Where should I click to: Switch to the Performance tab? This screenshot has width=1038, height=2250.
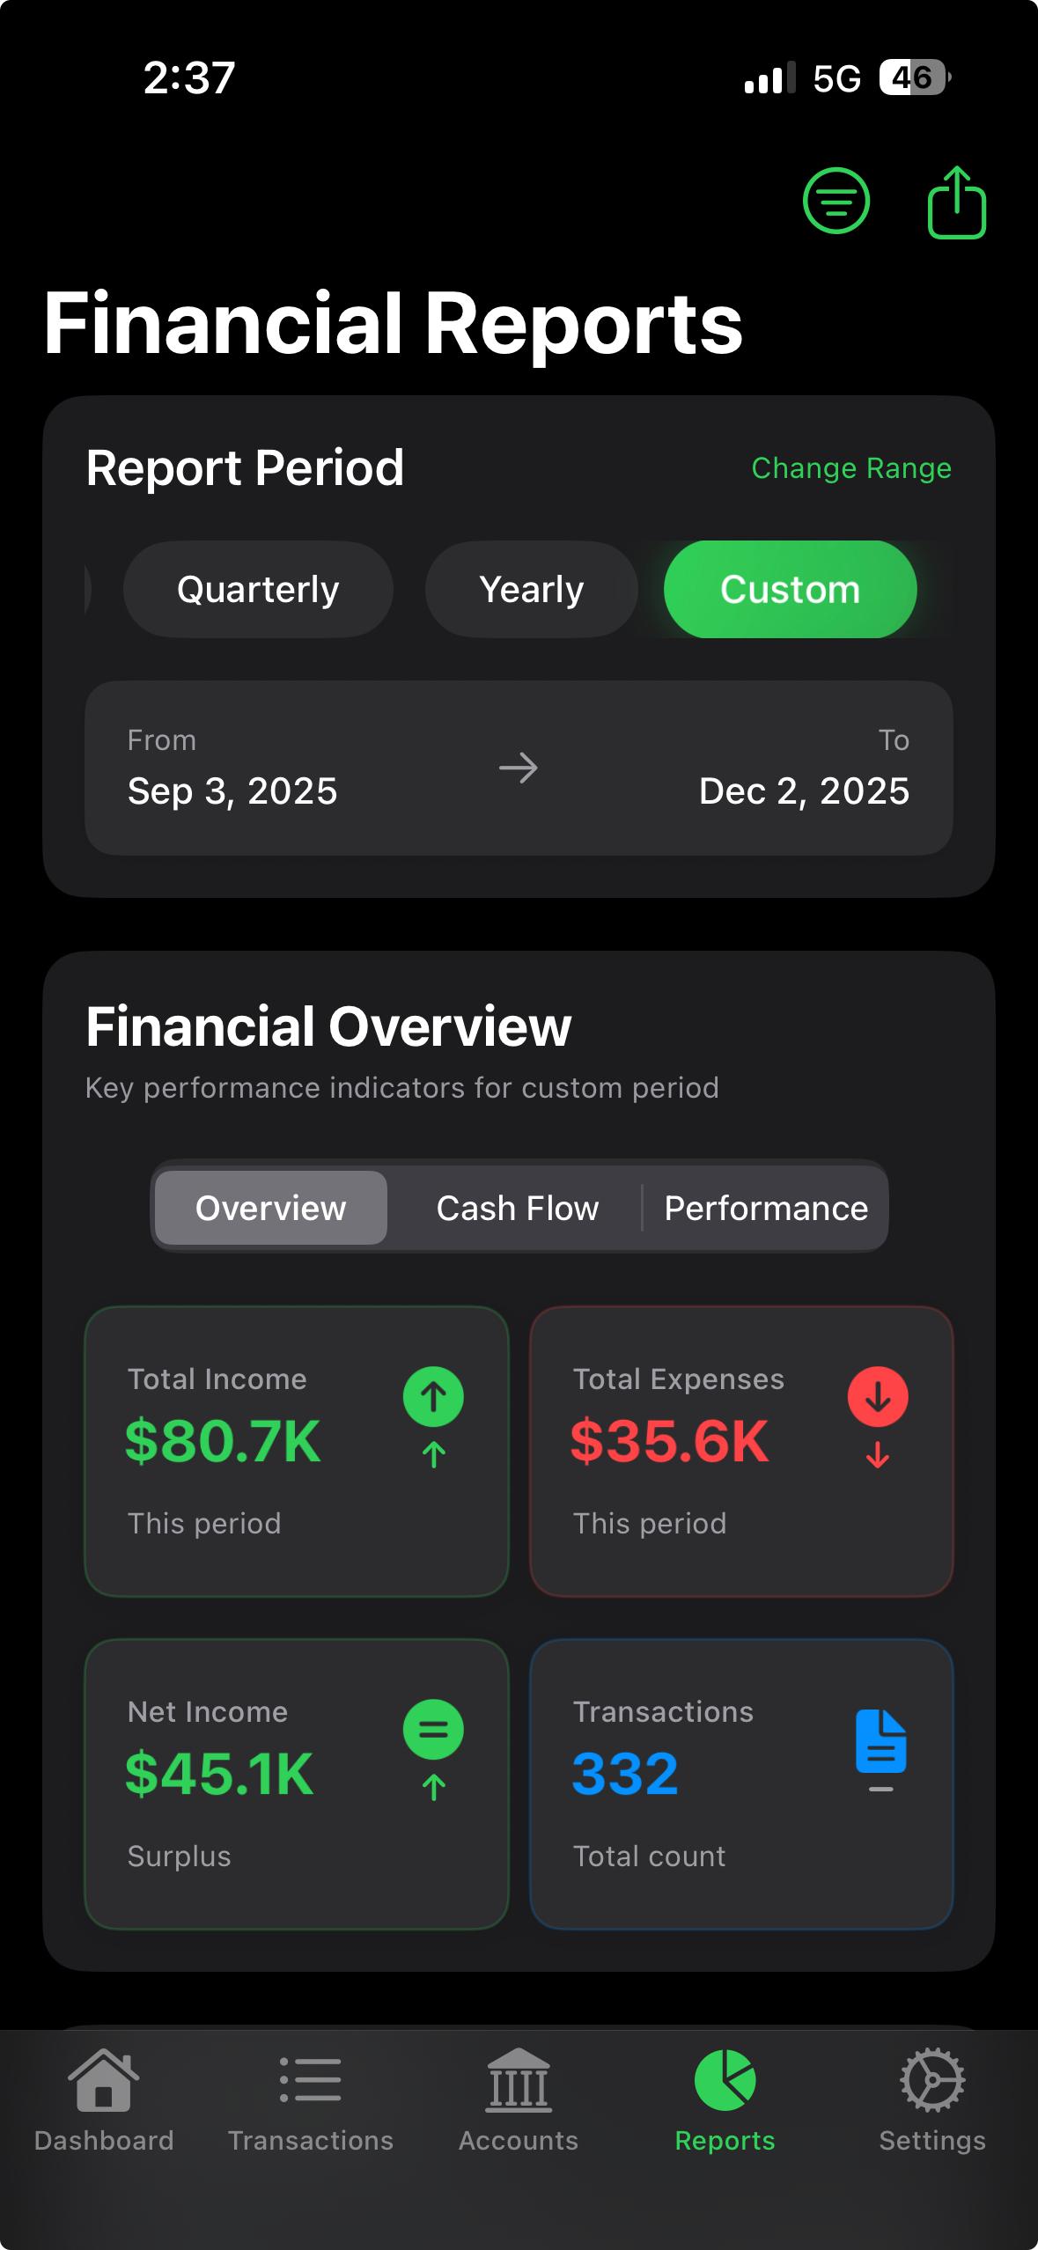coord(765,1208)
